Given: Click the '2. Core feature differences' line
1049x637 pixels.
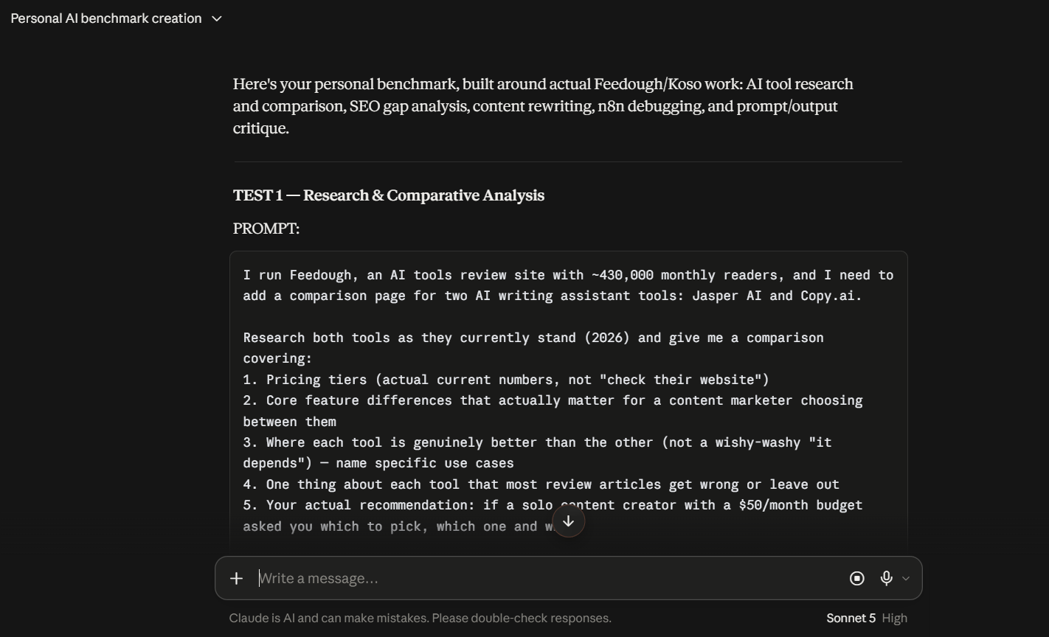Looking at the screenshot, I should point(553,411).
